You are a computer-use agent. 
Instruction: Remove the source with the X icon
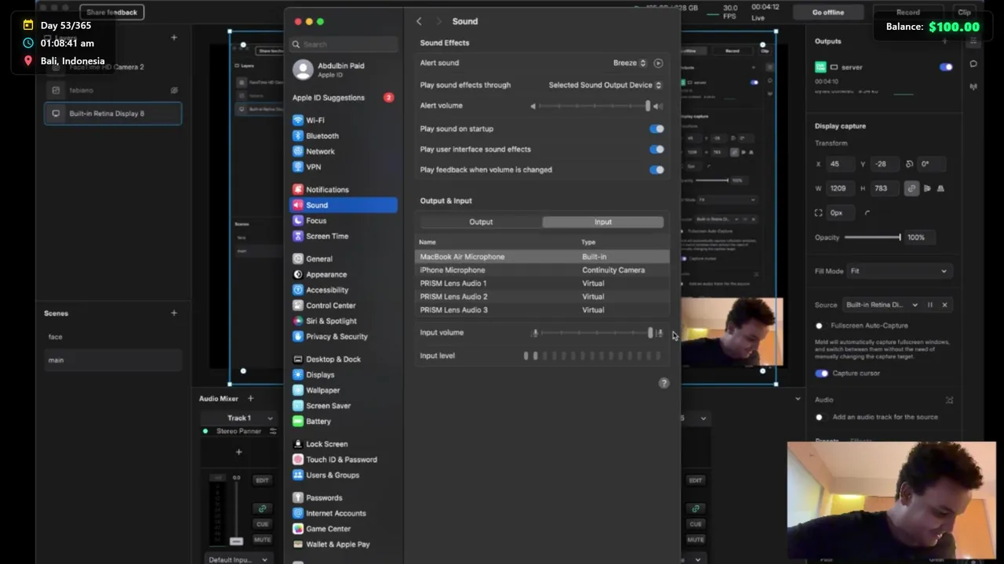click(944, 305)
